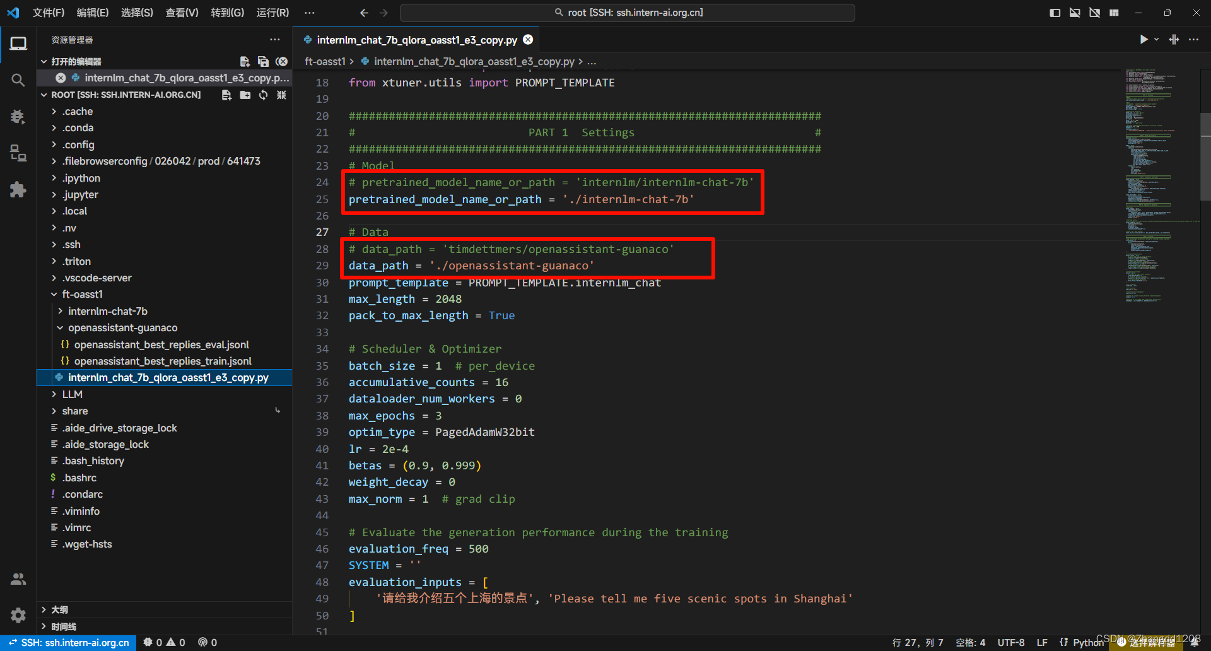This screenshot has height=651, width=1211.
Task: Refresh the Explorer file tree
Action: pyautogui.click(x=263, y=95)
